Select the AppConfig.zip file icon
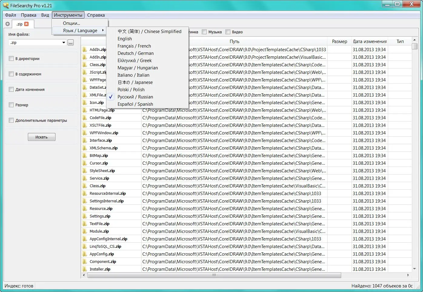 pos(85,254)
